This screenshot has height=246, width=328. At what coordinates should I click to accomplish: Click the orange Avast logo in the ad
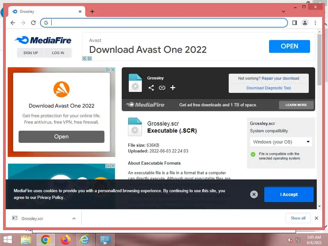click(x=61, y=89)
